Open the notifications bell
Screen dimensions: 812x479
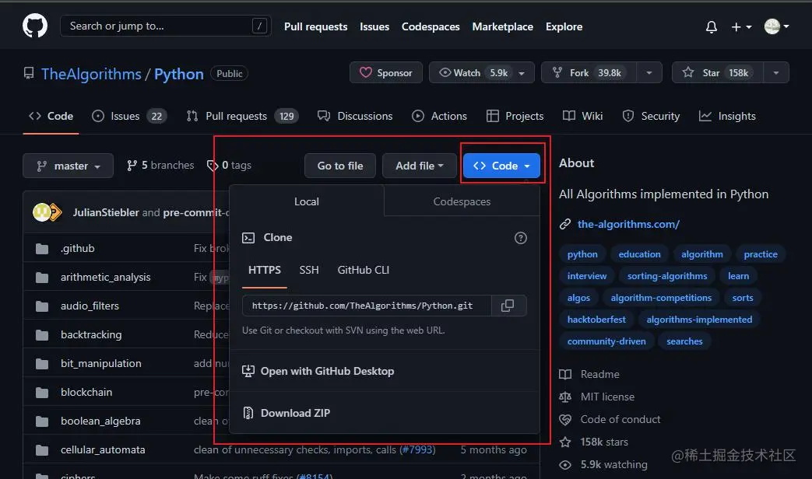[x=712, y=27]
